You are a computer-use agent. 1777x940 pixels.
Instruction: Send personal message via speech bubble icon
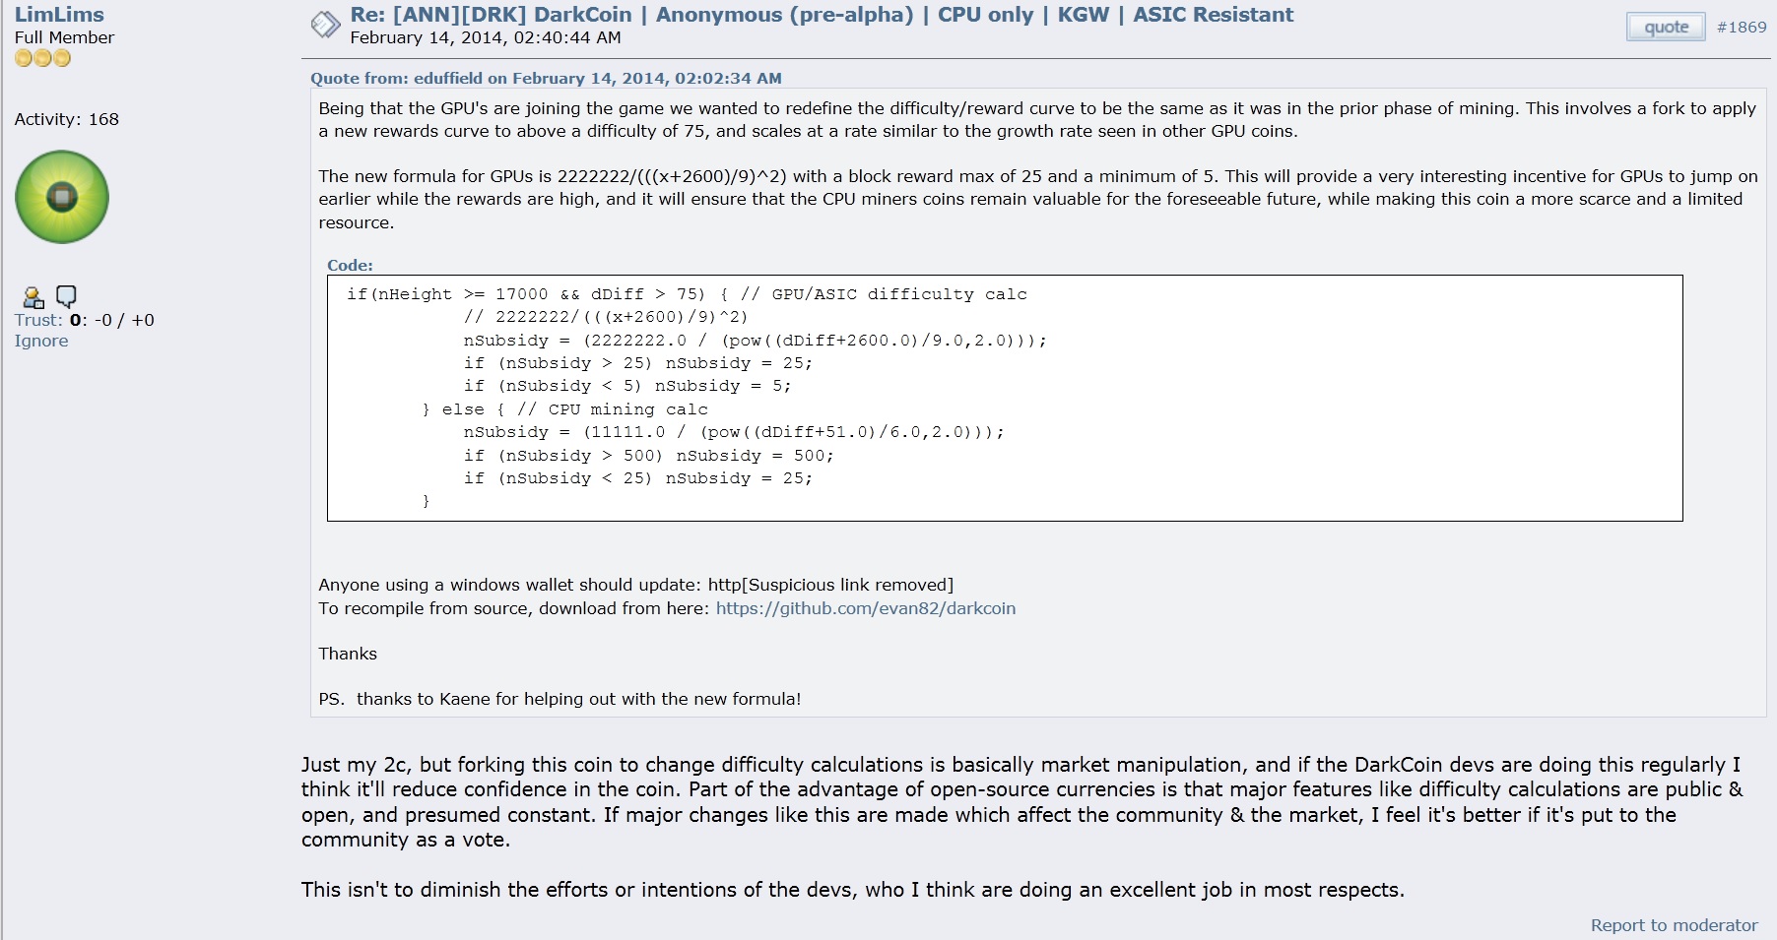[66, 296]
